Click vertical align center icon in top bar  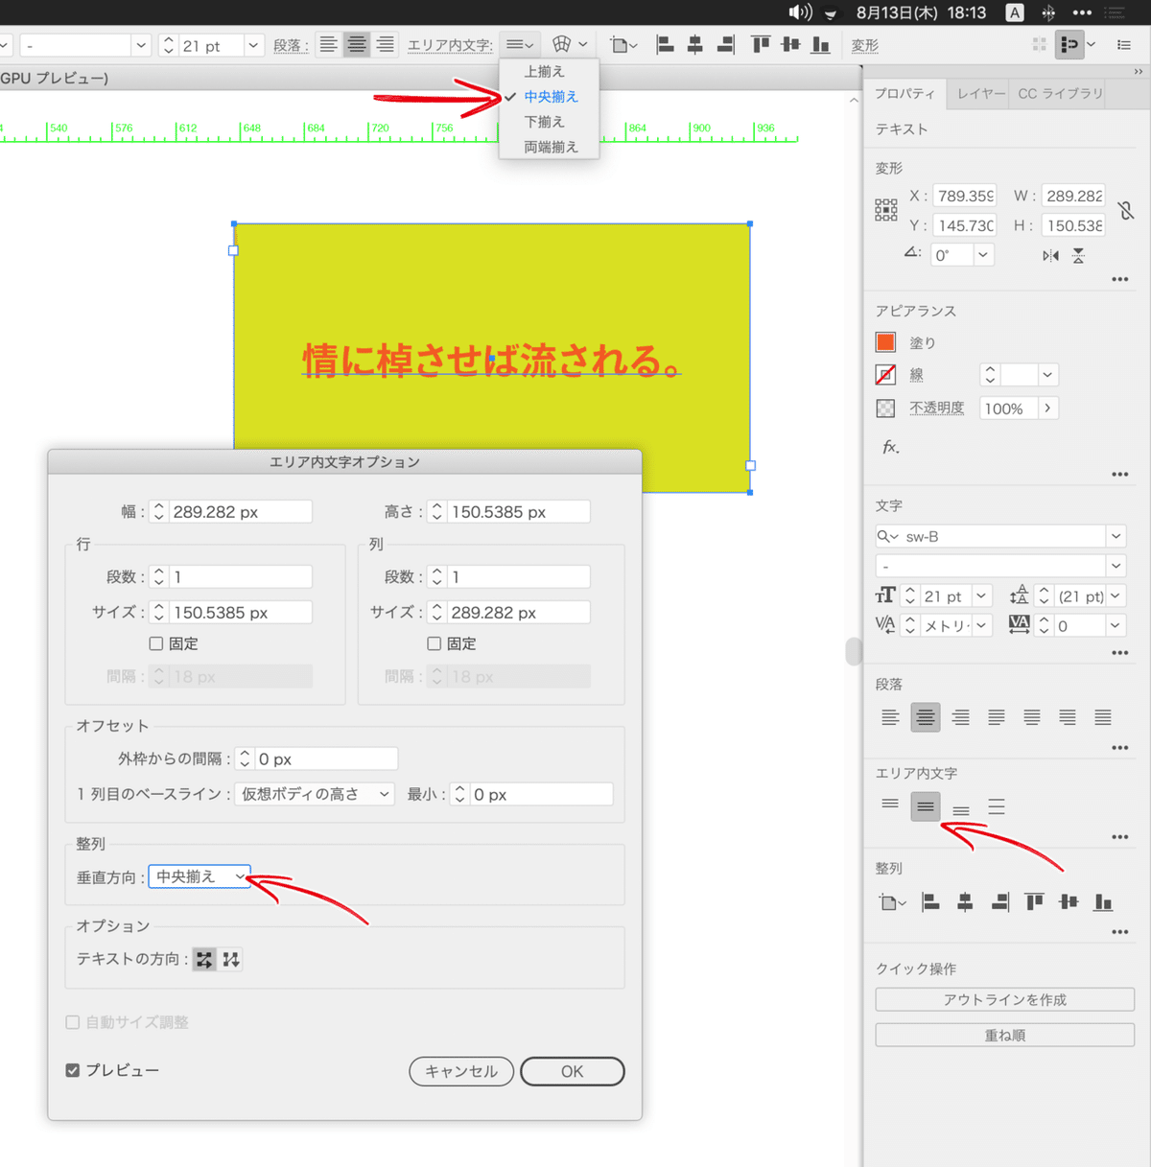(x=790, y=45)
